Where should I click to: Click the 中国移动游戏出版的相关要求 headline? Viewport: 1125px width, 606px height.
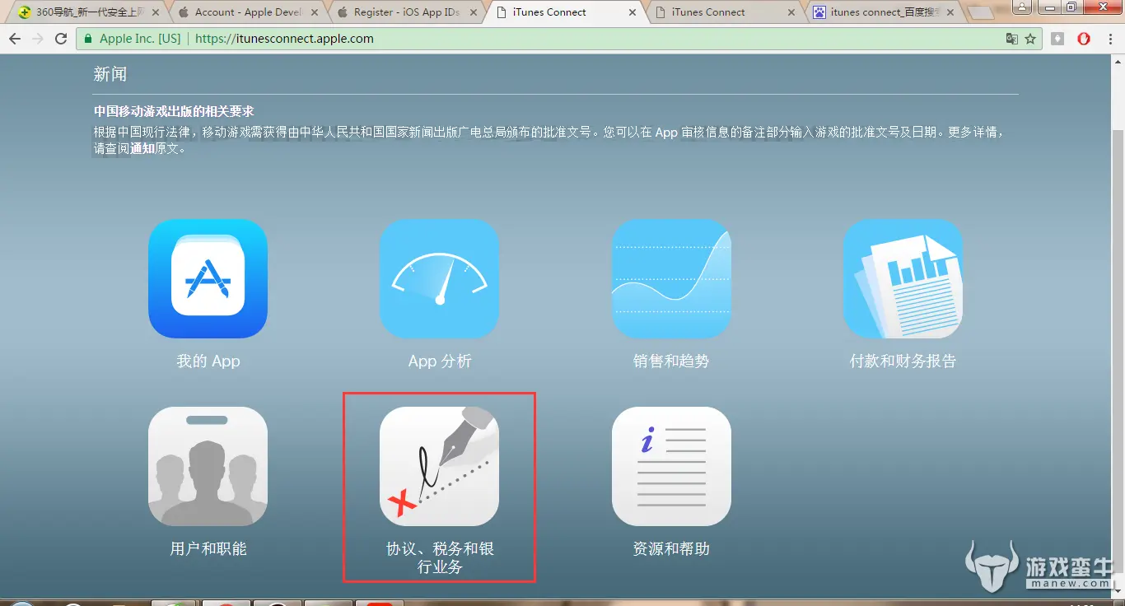click(174, 112)
